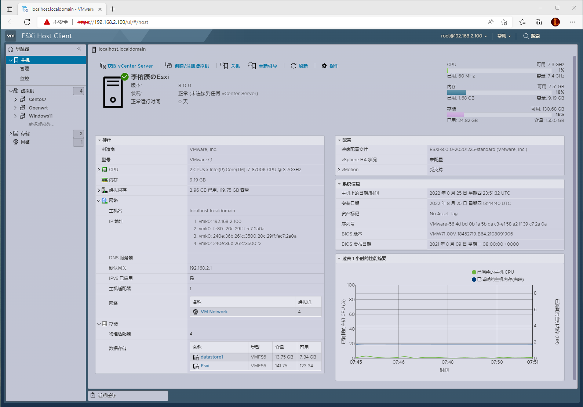Open the VM Network link
583x407 pixels.
coord(214,312)
